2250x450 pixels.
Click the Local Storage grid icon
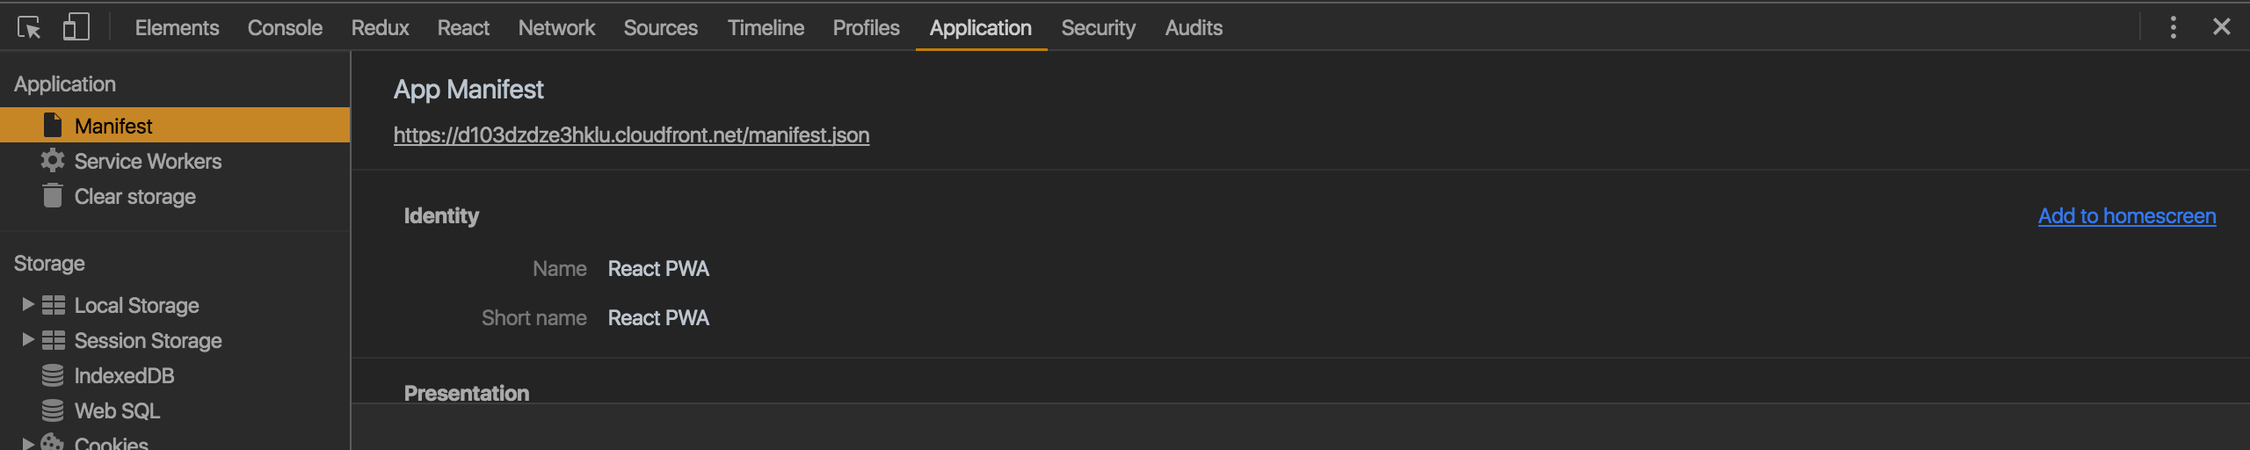54,305
